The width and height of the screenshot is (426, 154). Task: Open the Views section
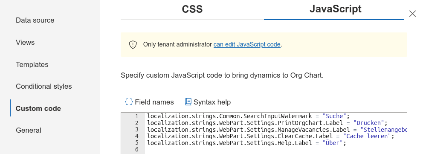pyautogui.click(x=25, y=42)
